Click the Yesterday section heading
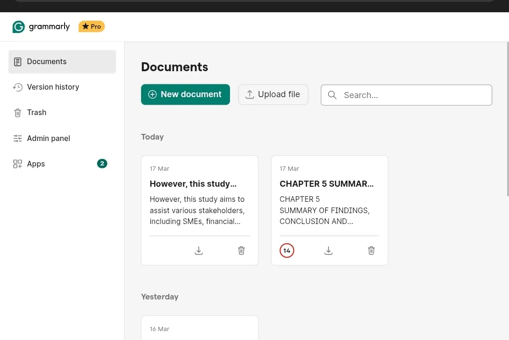The image size is (509, 340). pos(160,297)
